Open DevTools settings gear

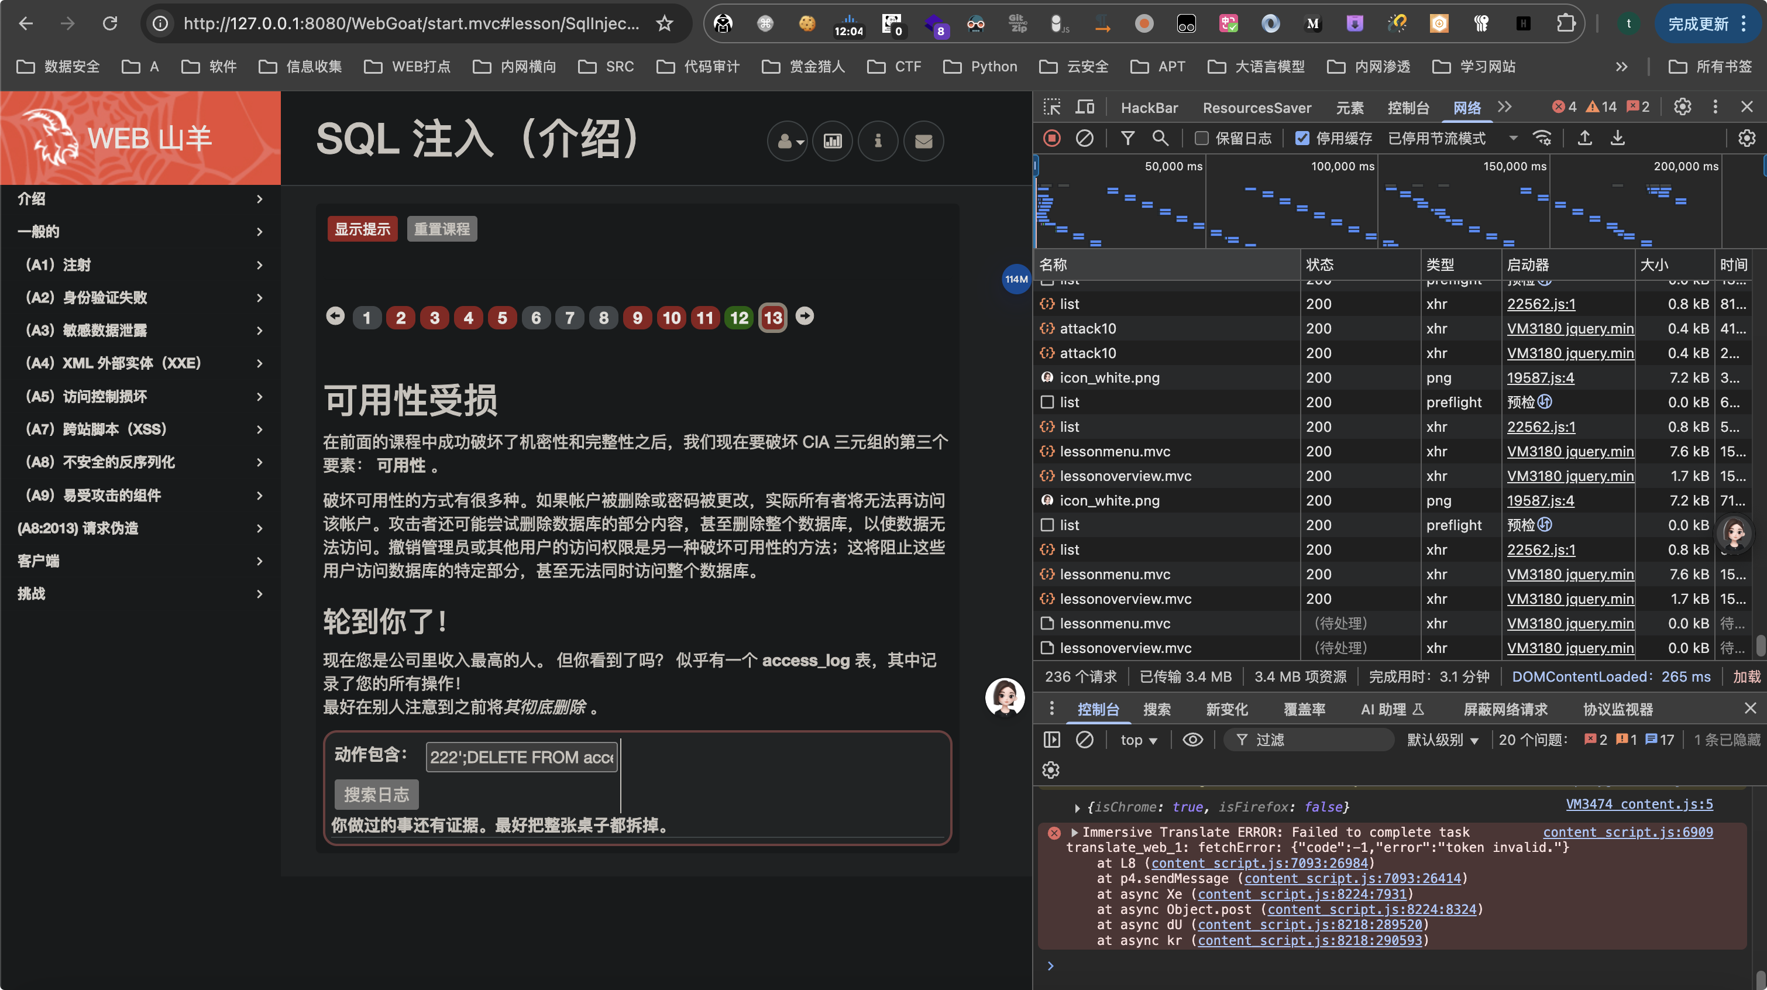(x=1682, y=107)
